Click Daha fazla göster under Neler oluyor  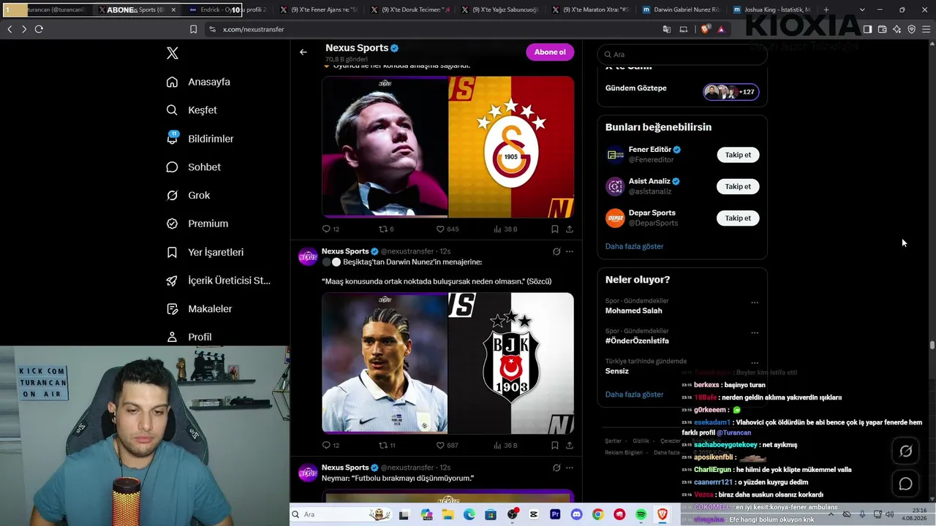point(634,394)
